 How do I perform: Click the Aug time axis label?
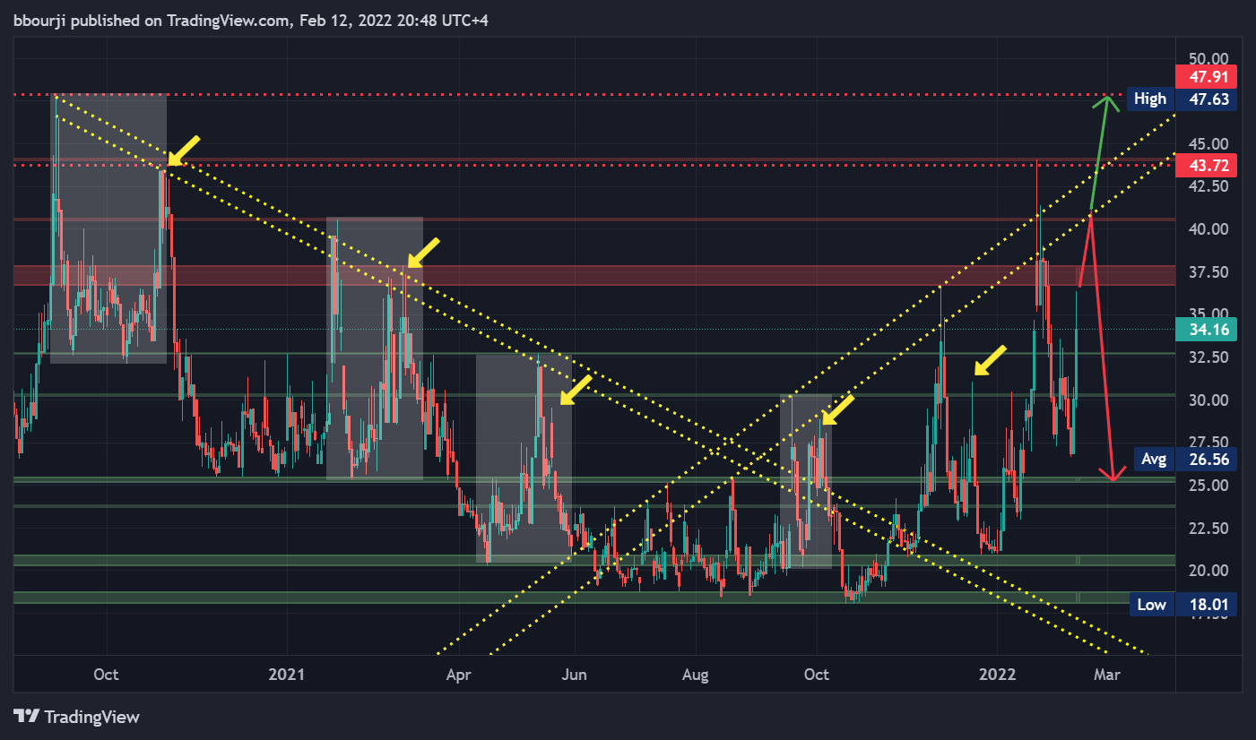696,674
